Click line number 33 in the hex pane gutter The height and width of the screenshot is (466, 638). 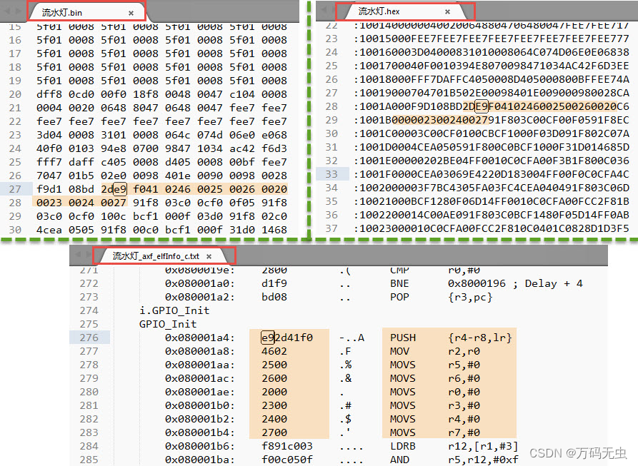tap(332, 174)
